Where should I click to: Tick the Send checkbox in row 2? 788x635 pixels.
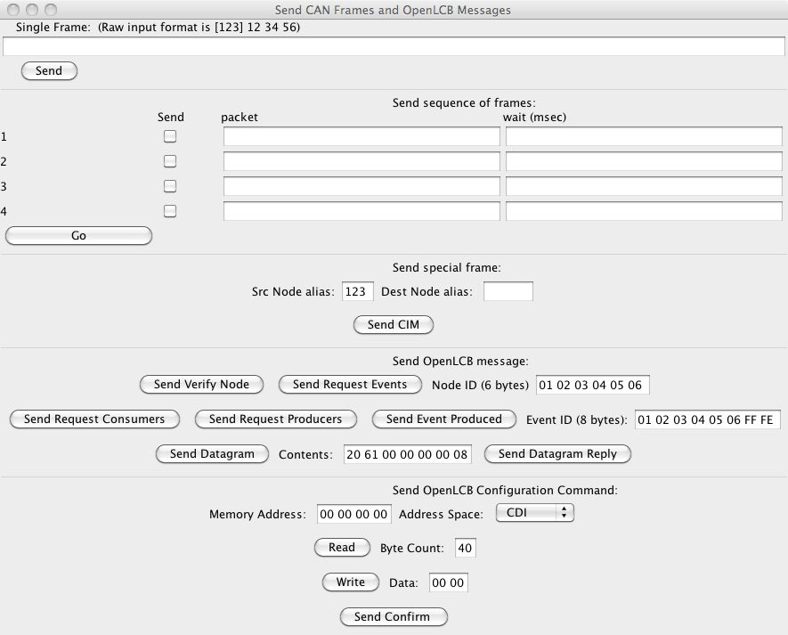170,161
